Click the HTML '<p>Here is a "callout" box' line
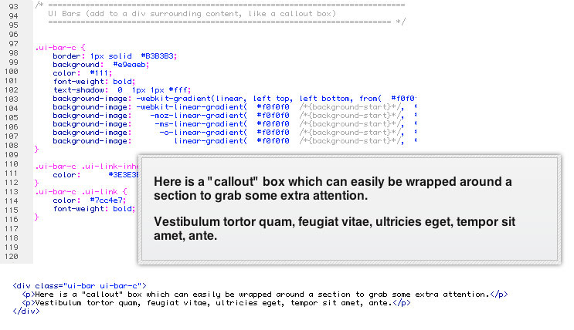Image resolution: width=574 pixels, height=330 pixels. [x=265, y=295]
